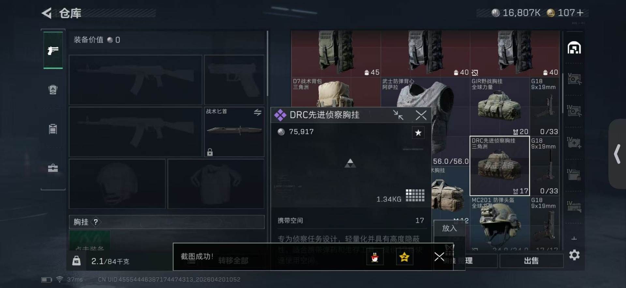Click the 出售 sell button
The image size is (626, 288).
(x=531, y=261)
